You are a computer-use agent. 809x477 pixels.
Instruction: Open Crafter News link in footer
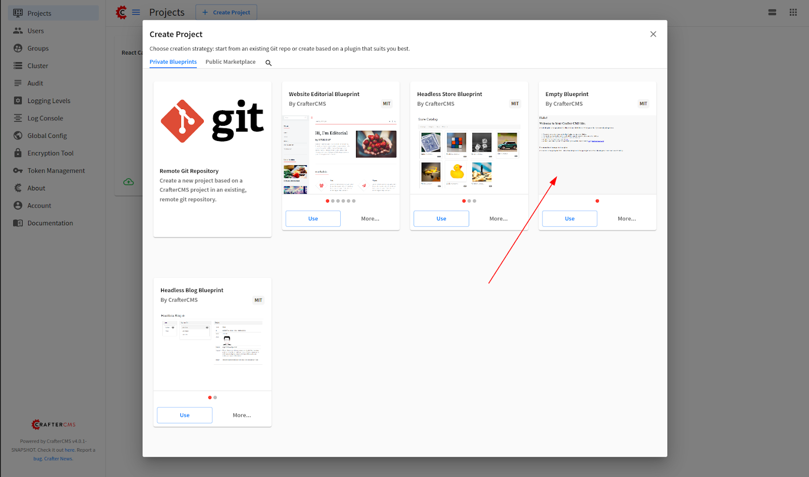pos(58,459)
